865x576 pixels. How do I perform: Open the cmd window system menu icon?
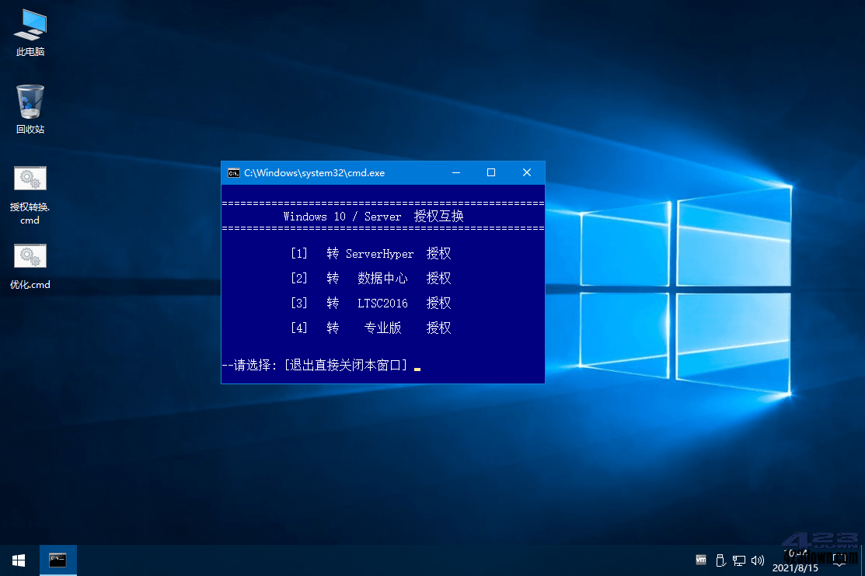click(233, 172)
